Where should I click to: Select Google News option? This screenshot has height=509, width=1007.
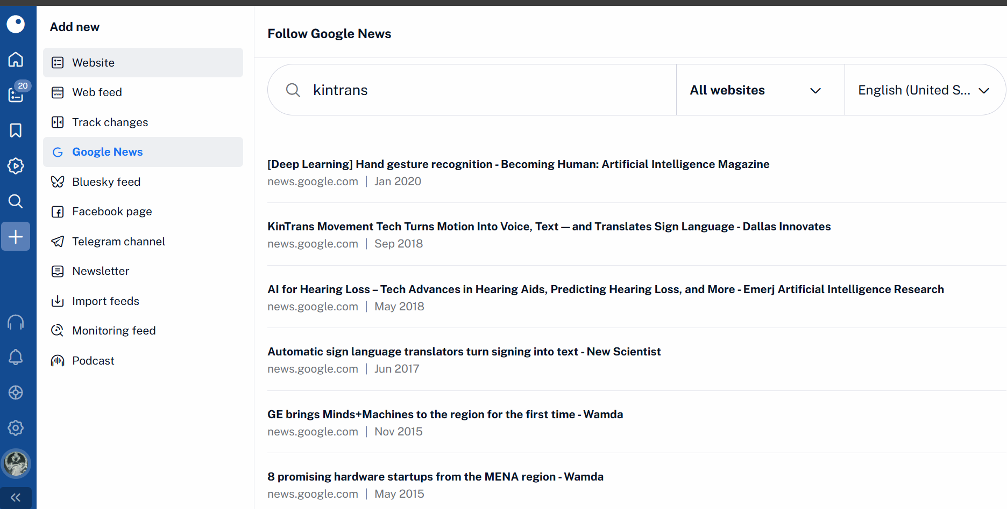point(143,152)
